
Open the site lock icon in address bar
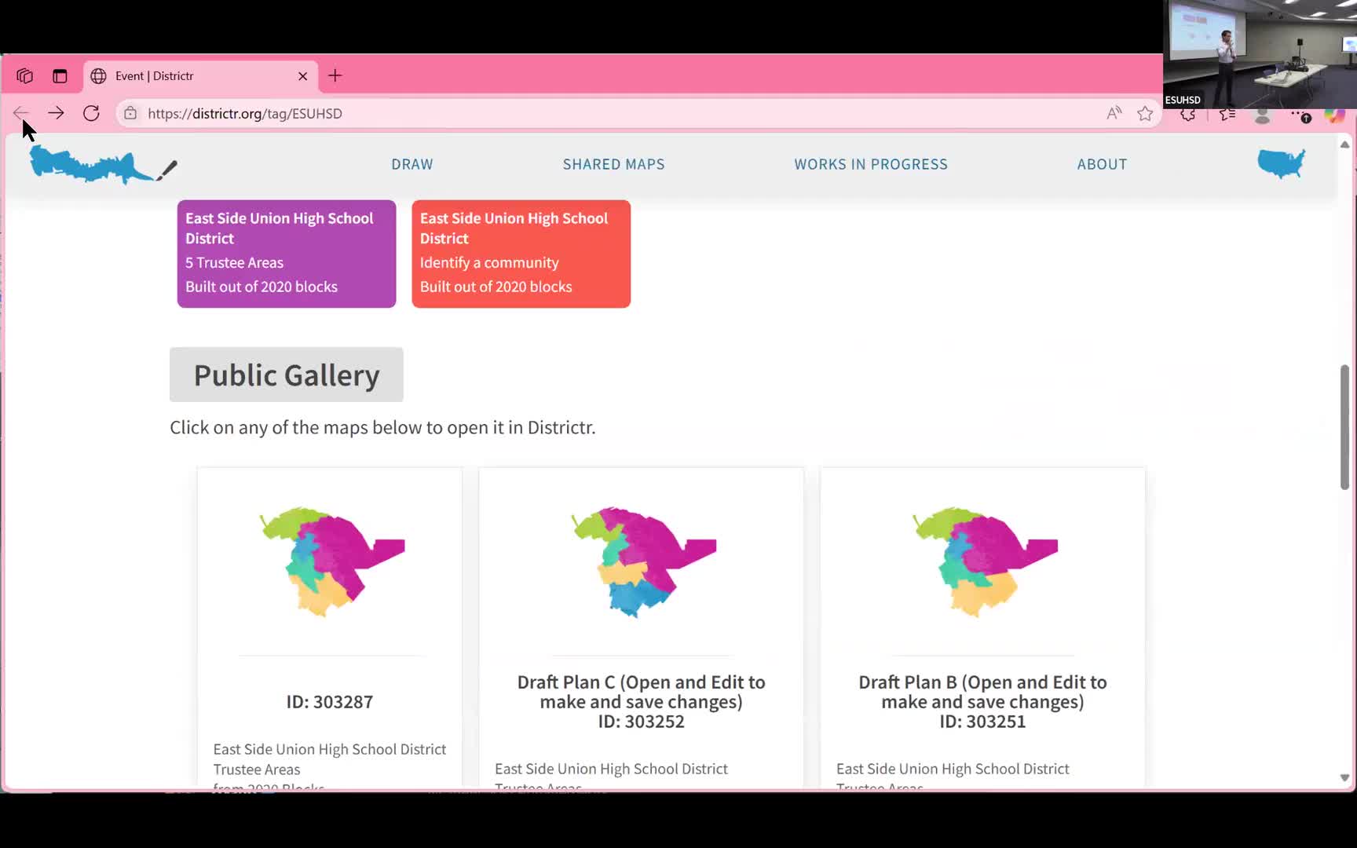coord(130,113)
